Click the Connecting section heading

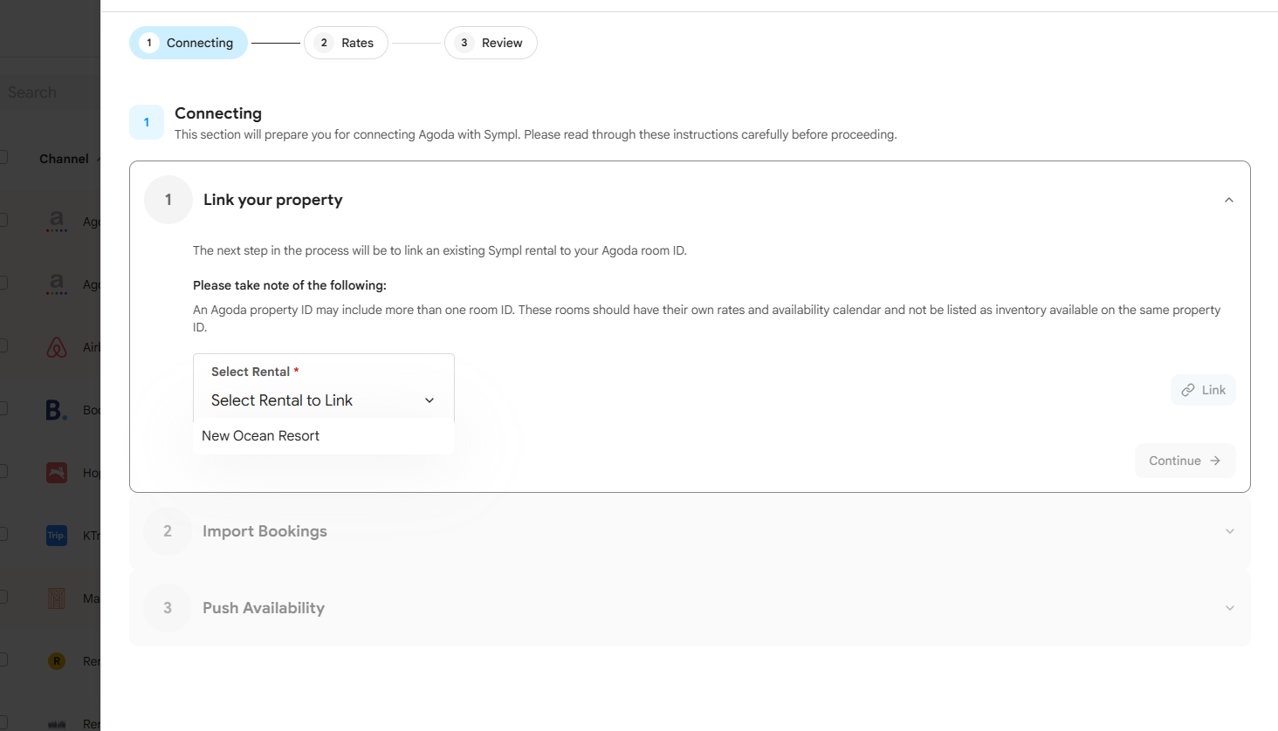point(218,113)
